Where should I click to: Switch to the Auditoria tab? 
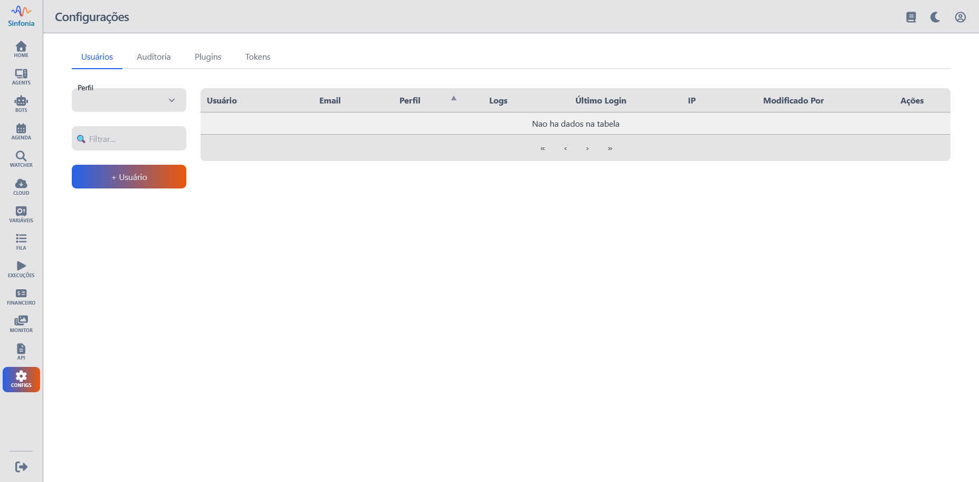(x=154, y=57)
